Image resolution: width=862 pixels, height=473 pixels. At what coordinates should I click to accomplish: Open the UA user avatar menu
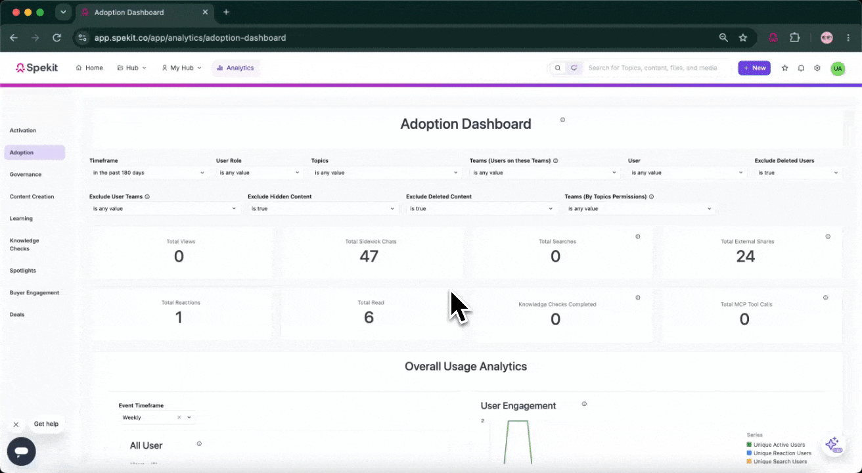tap(838, 68)
